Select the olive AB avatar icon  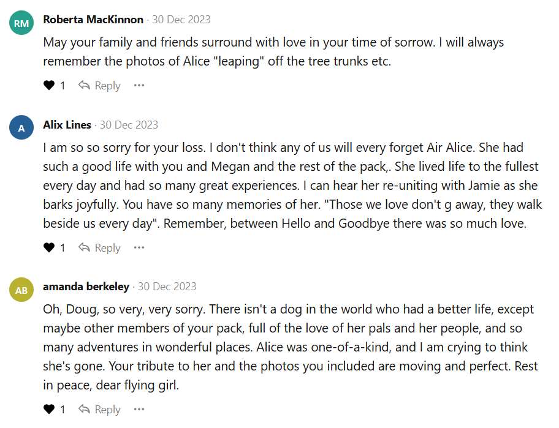click(x=21, y=290)
